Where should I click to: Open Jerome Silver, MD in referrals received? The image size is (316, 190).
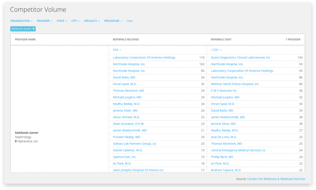pos(125,111)
